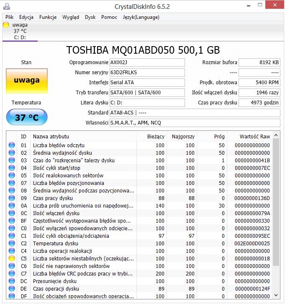Image resolution: width=285 pixels, height=304 pixels.
Task: Click status icon for row 0A prób uruchomienia osi
Action: (x=12, y=206)
